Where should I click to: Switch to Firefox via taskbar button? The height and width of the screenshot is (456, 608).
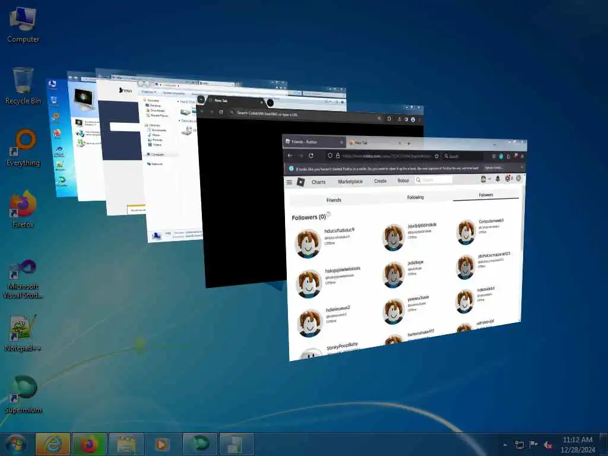tap(89, 444)
